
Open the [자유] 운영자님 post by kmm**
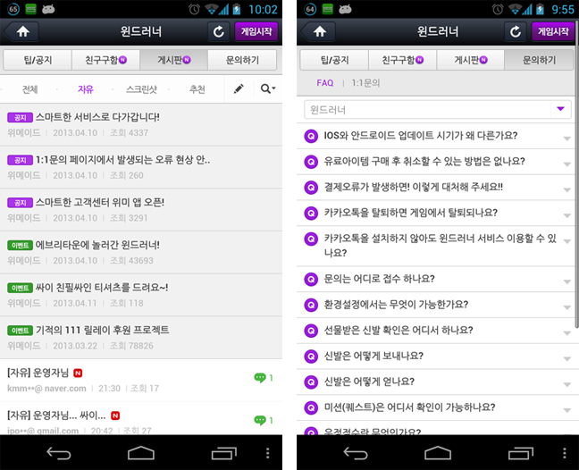click(x=141, y=380)
